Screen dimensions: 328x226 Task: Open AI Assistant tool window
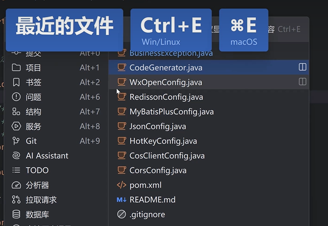click(x=55, y=156)
